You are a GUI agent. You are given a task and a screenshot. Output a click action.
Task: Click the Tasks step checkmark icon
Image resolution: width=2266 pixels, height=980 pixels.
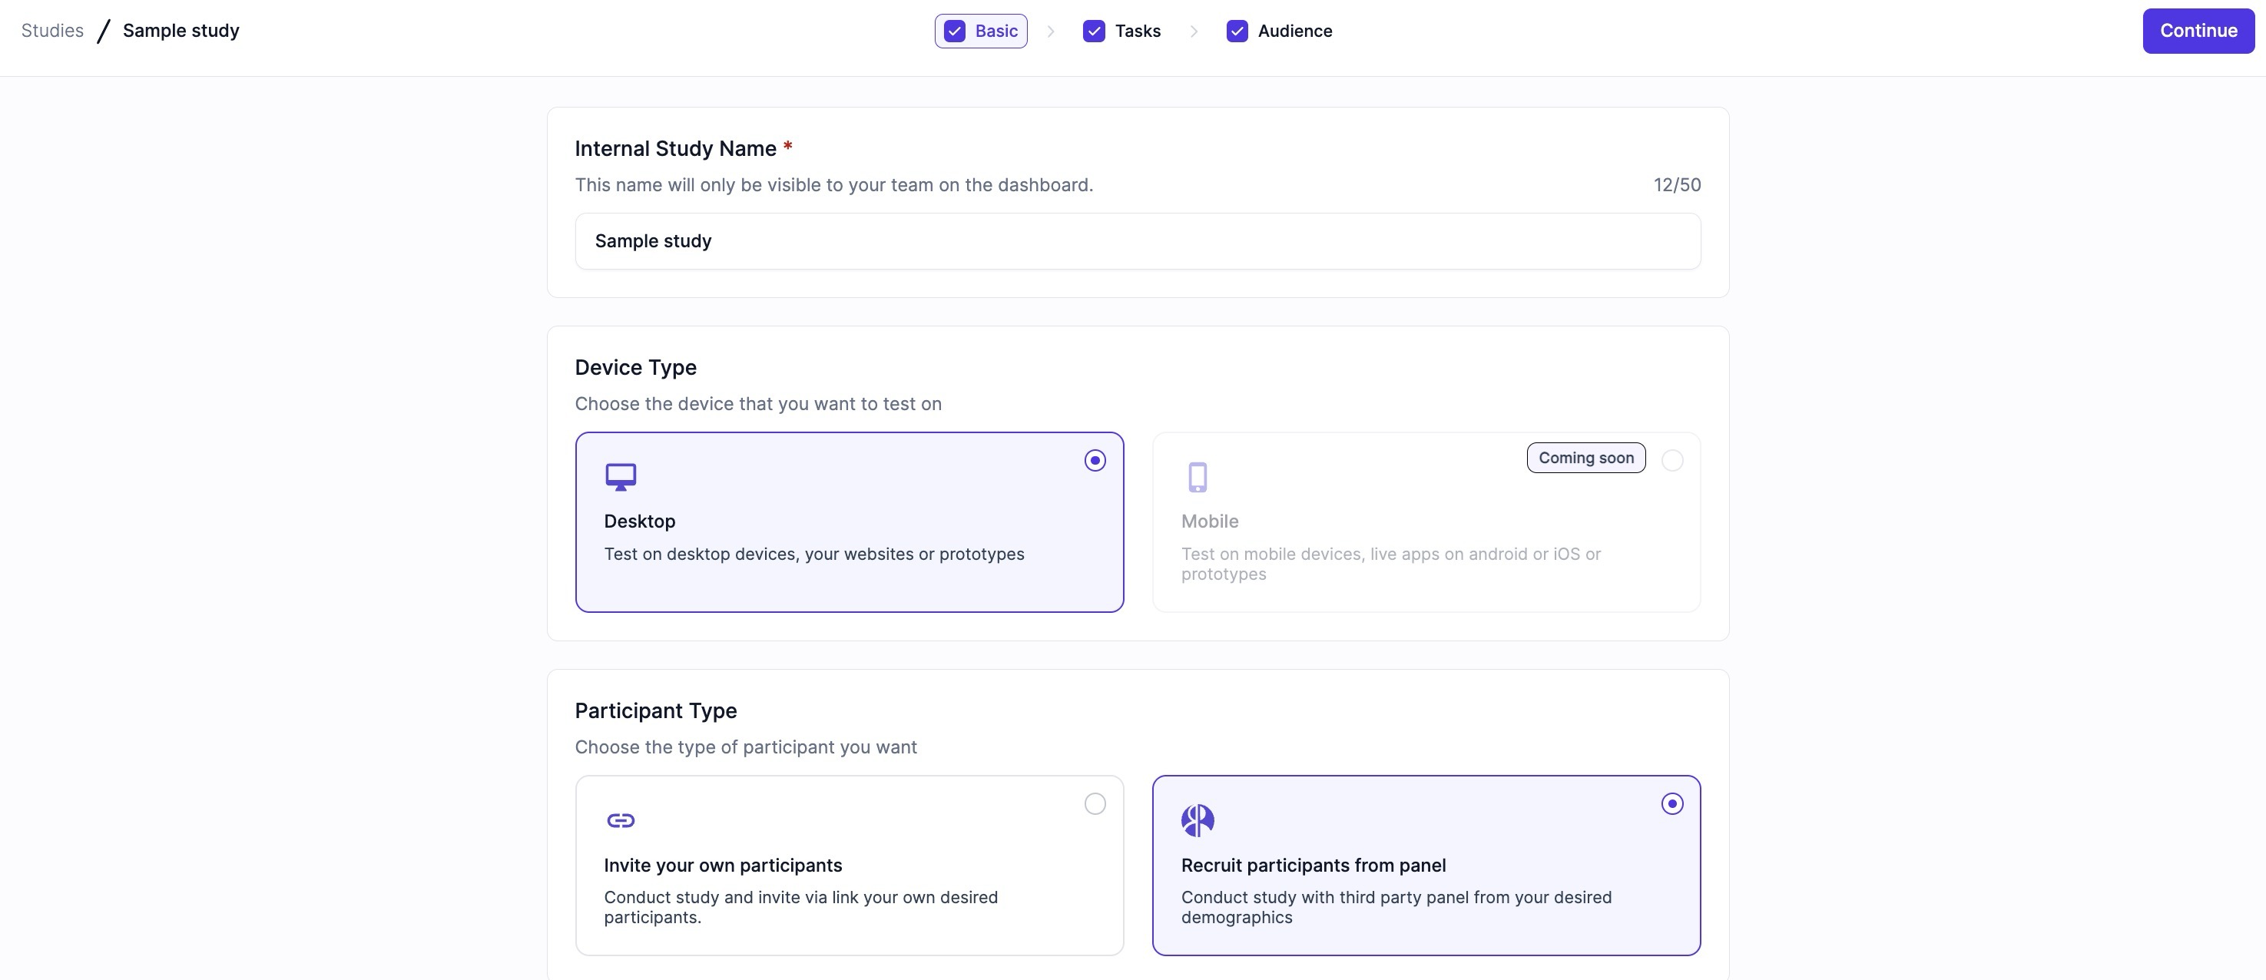pyautogui.click(x=1093, y=31)
